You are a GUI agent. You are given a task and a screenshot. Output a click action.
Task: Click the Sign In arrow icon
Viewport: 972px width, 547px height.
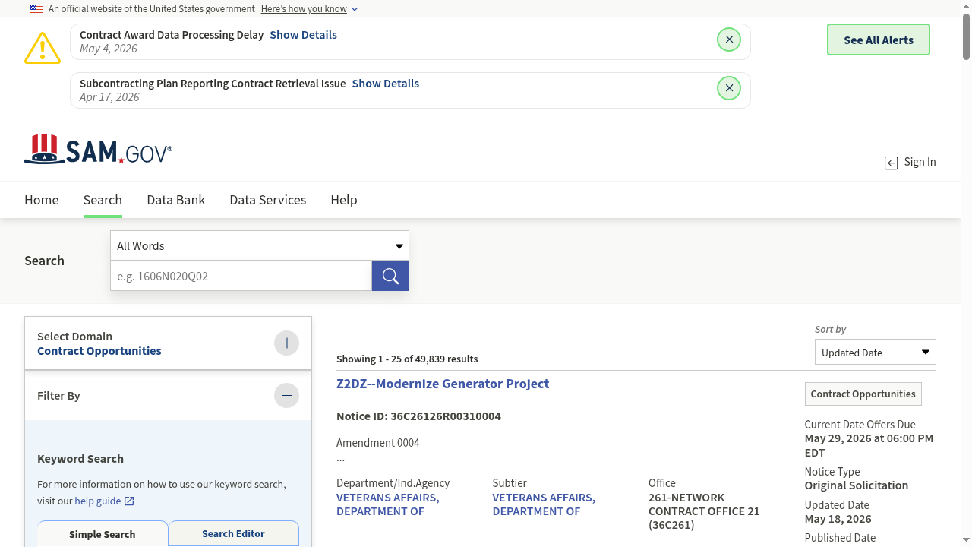892,163
